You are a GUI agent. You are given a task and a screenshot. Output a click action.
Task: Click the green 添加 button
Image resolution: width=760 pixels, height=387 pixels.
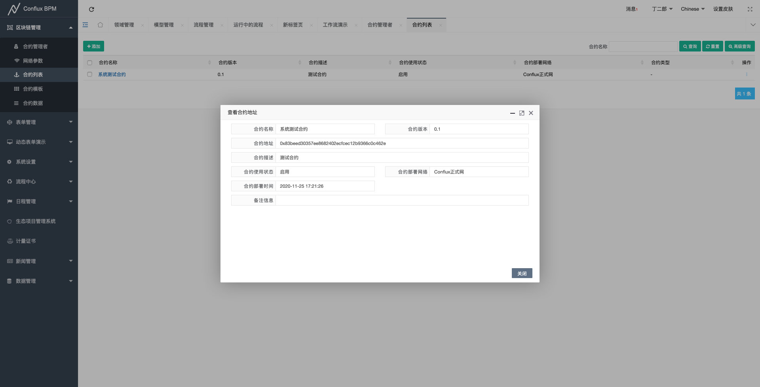93,46
